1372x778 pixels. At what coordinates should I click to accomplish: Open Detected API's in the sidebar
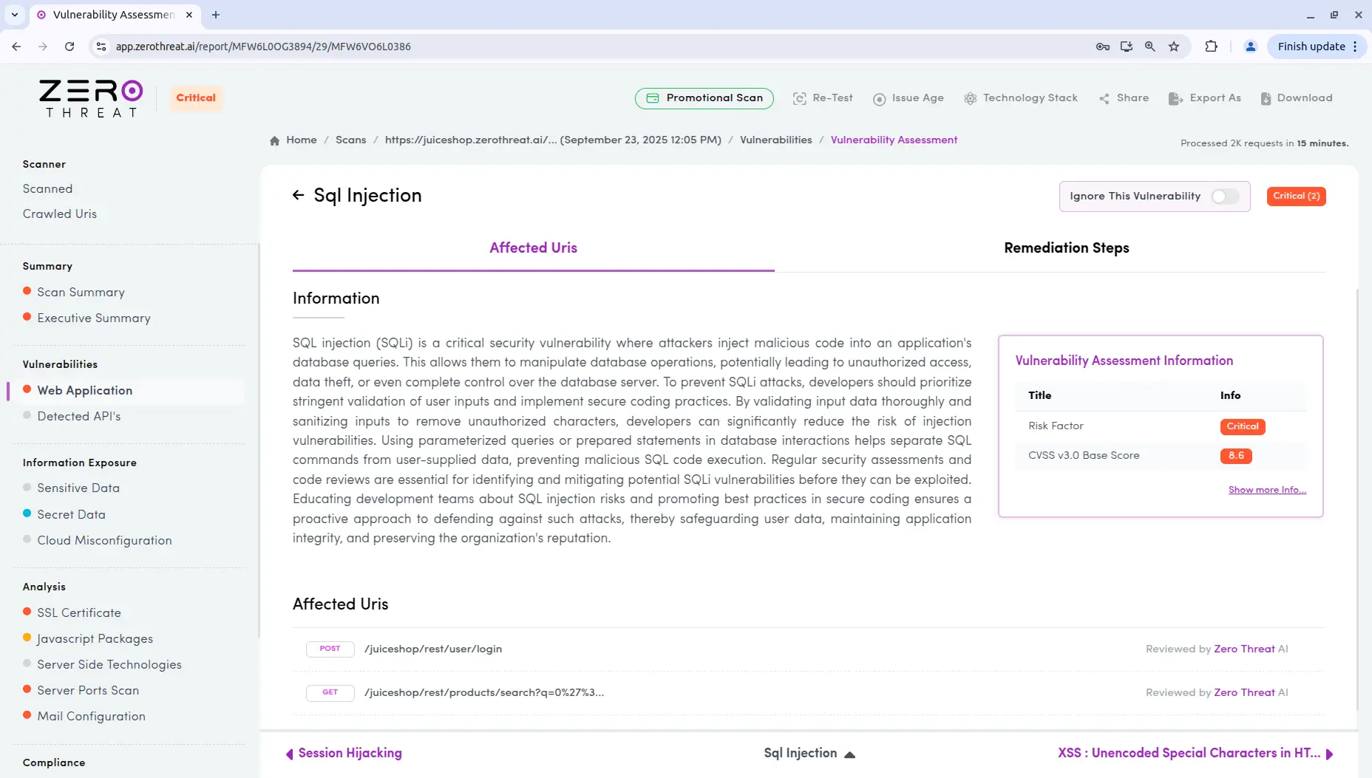78,417
